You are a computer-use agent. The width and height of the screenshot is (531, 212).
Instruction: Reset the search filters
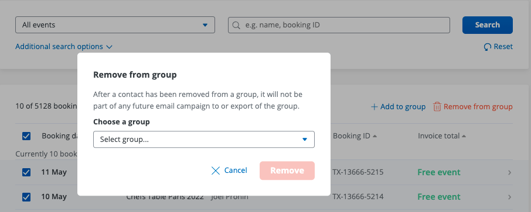498,47
